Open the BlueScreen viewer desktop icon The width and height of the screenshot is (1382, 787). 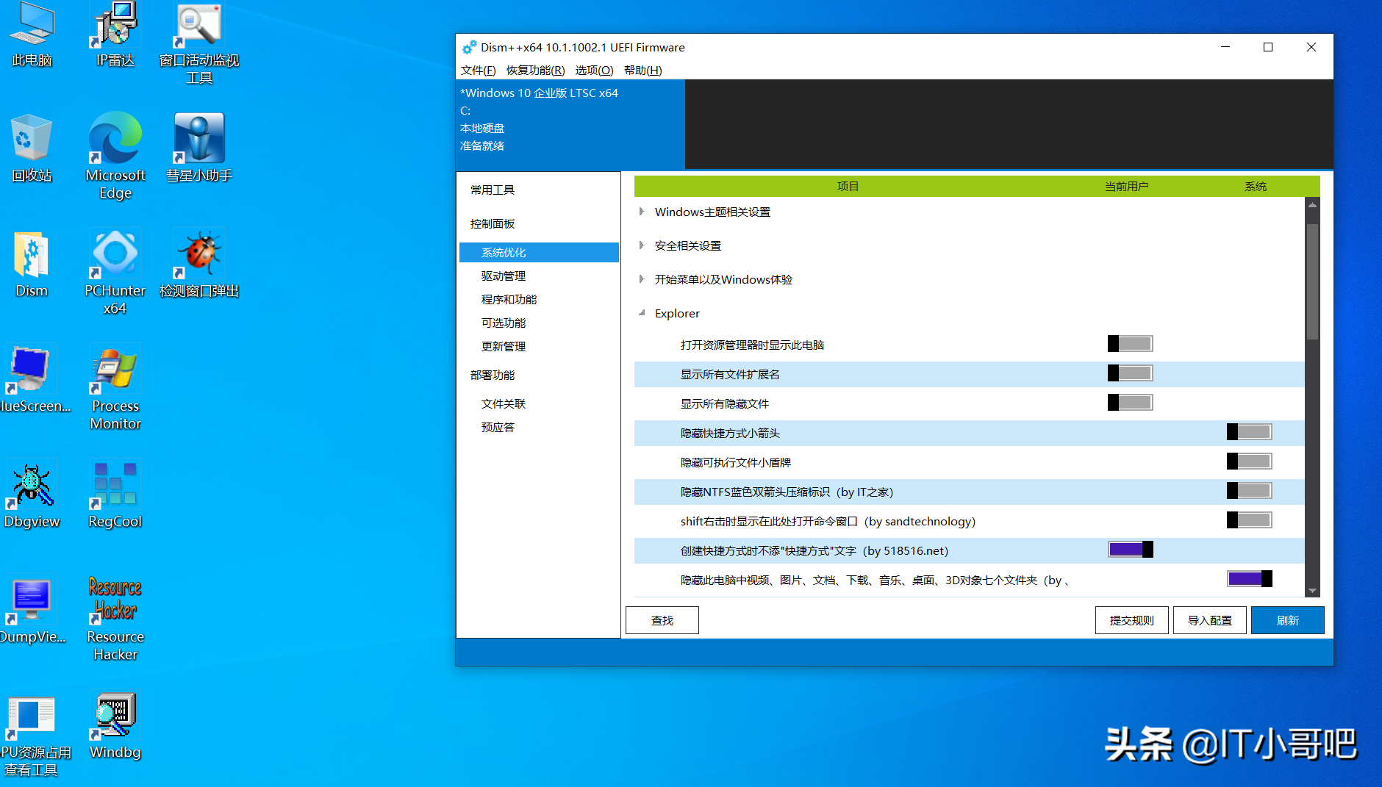click(x=32, y=379)
